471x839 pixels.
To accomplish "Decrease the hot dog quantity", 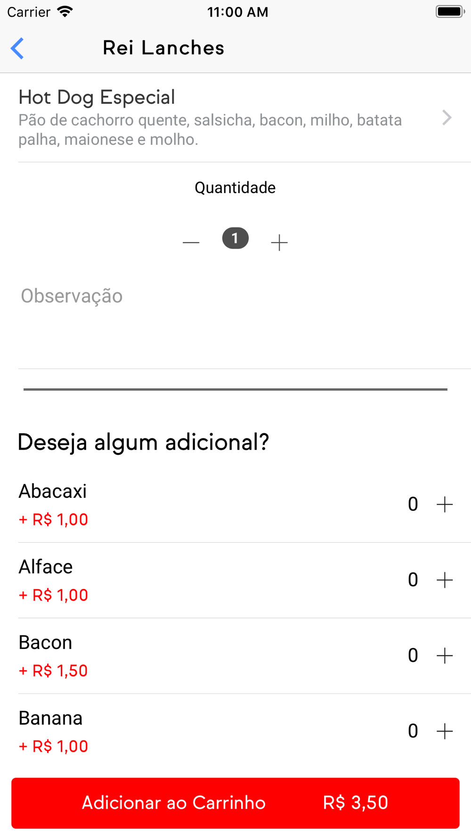I will [191, 243].
